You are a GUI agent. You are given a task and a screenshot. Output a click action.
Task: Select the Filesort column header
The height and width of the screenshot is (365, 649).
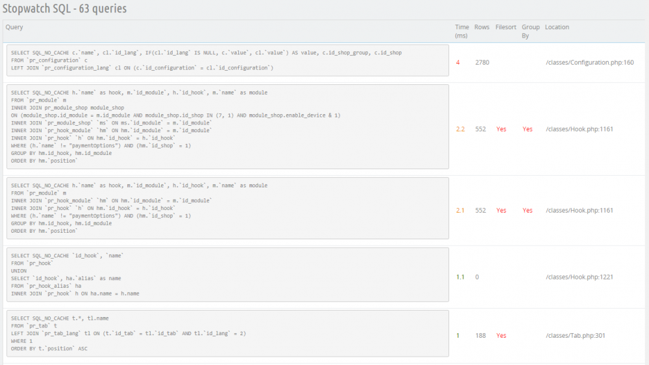click(506, 27)
